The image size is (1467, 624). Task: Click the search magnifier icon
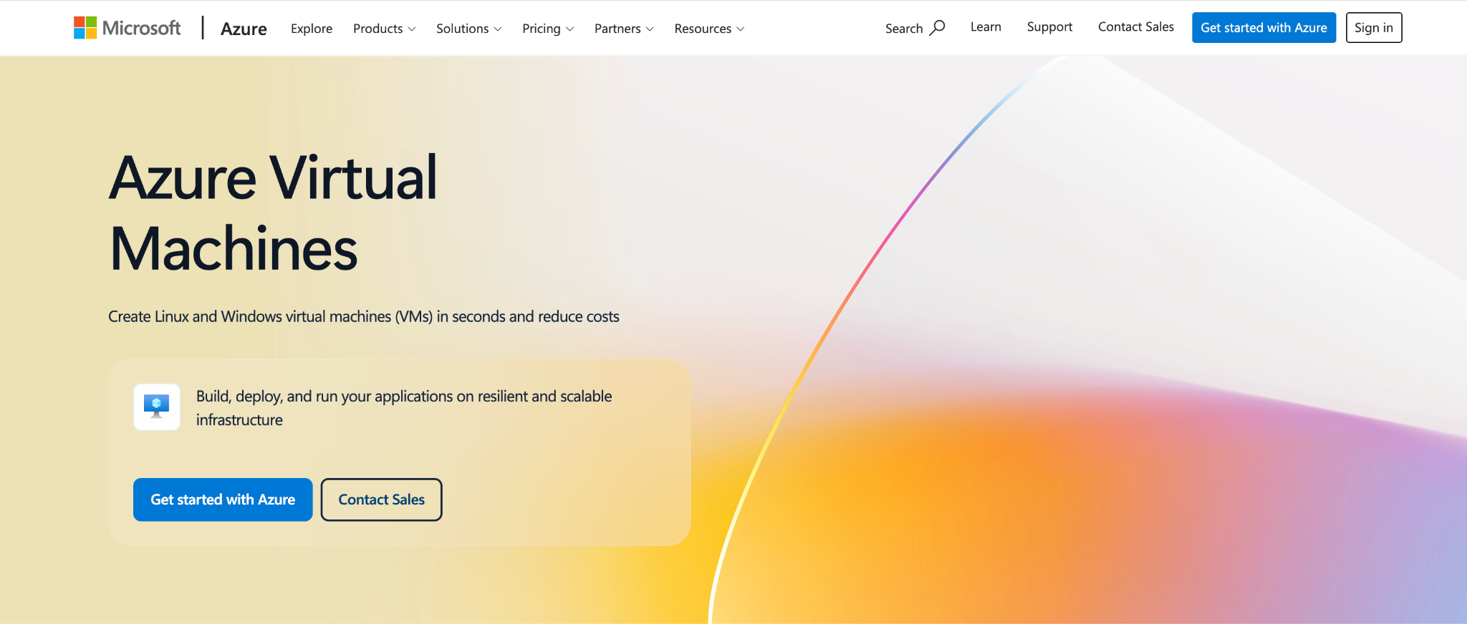[937, 28]
